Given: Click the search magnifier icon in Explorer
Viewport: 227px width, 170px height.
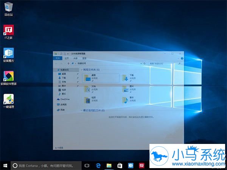Looking at the screenshot, I should click(x=179, y=63).
